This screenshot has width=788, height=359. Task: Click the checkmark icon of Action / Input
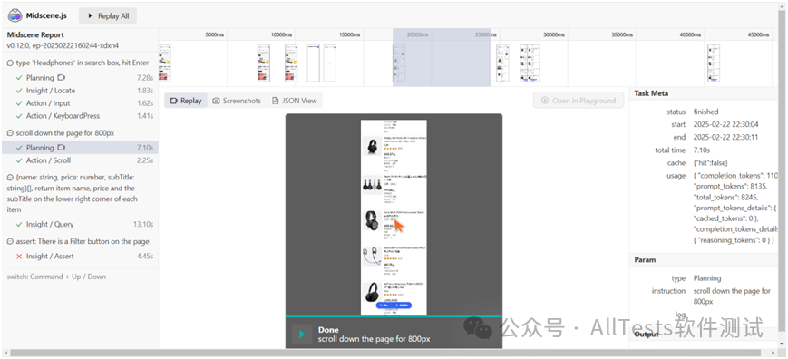coord(19,103)
